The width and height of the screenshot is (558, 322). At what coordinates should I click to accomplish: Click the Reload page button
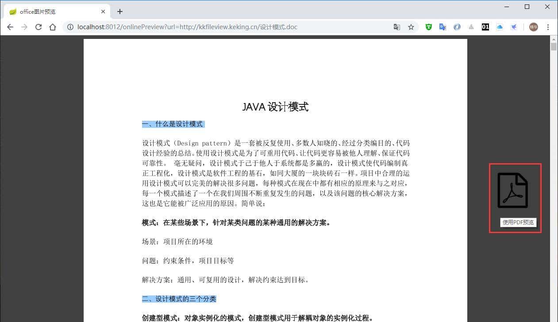38,27
